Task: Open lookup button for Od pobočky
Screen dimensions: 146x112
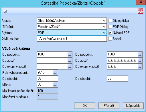Action: [x=70, y=54]
